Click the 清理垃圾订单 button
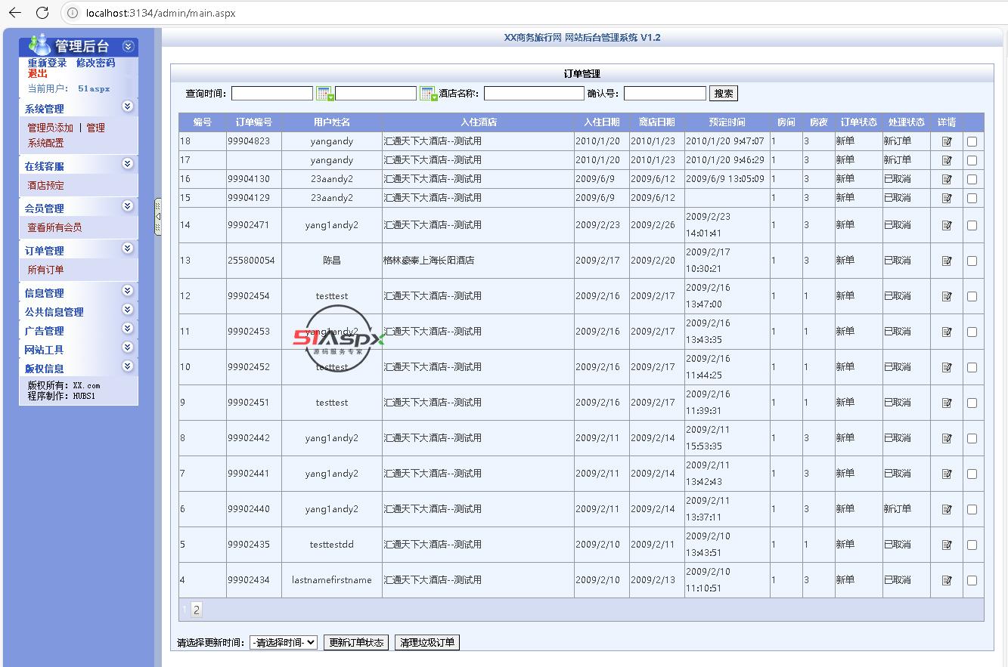1008x667 pixels. (427, 642)
